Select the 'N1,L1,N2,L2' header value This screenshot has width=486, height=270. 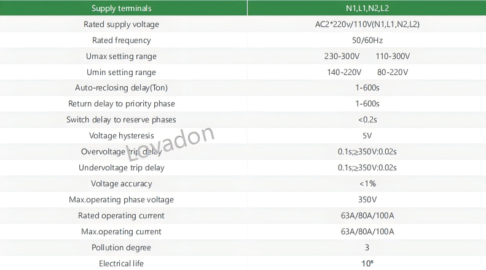tap(367, 9)
